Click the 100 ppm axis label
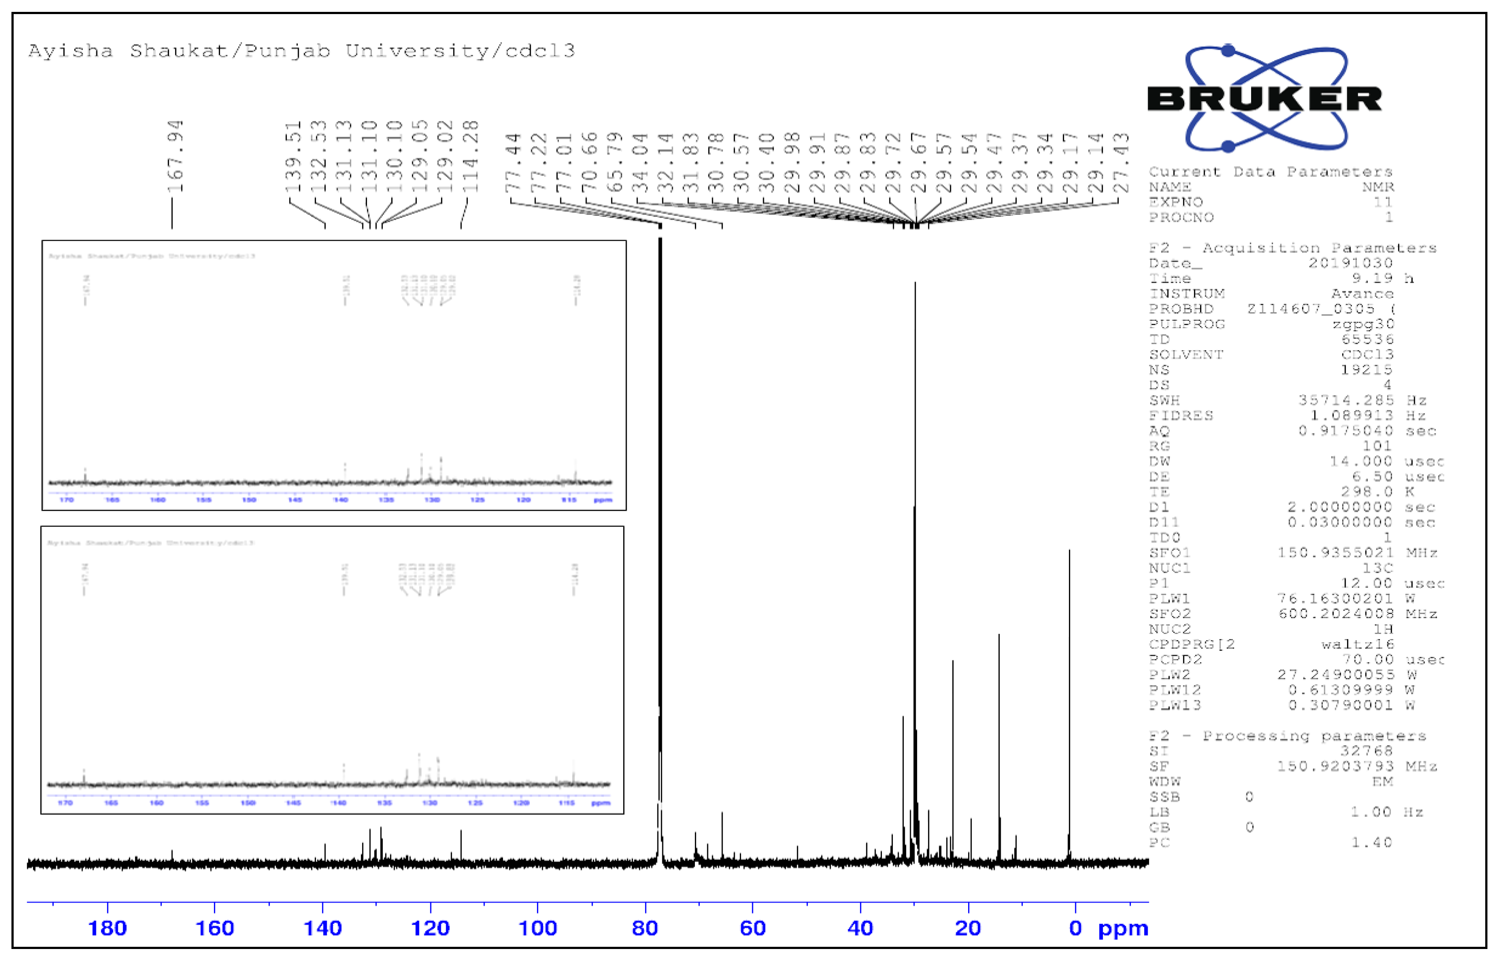The image size is (1498, 960). [537, 928]
